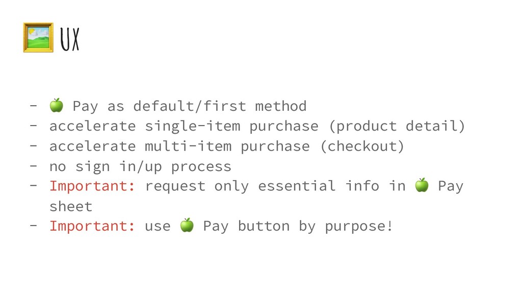Click 'no sign in/up process' line
Image resolution: width=522 pixels, height=294 pixels.
click(x=140, y=166)
